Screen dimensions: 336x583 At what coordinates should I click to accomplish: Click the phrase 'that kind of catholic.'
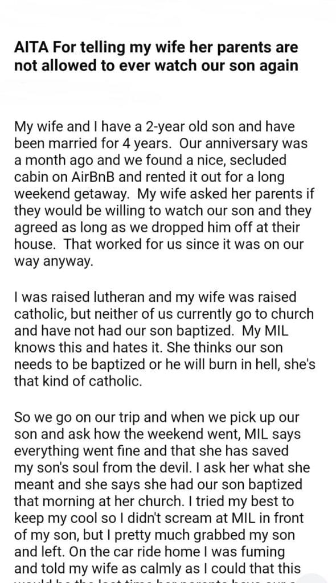(x=78, y=381)
